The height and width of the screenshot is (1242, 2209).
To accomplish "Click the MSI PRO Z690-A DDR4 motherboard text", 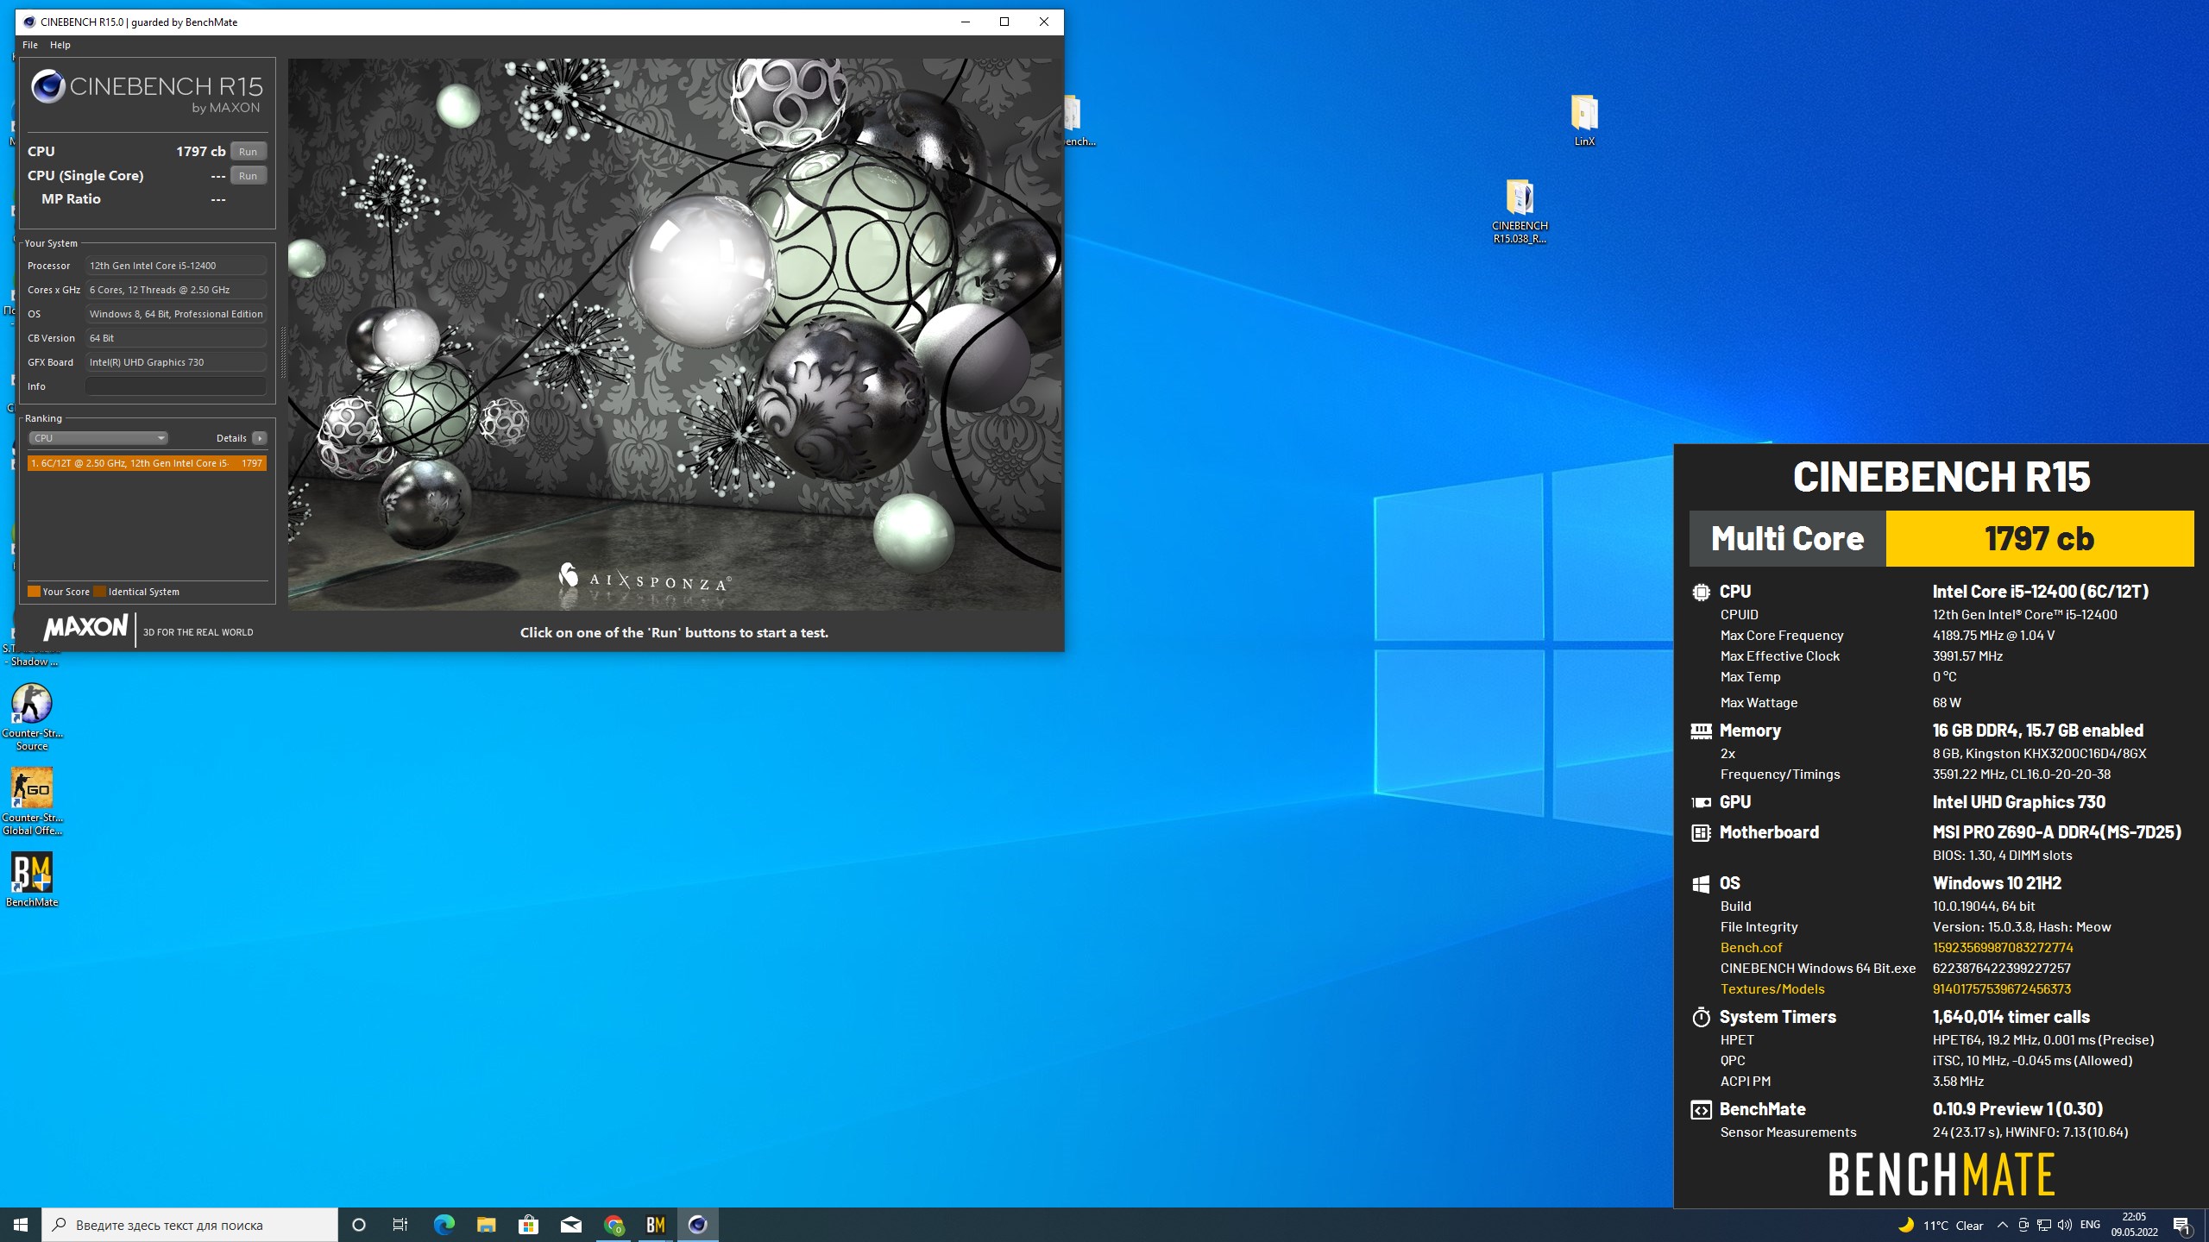I will click(2056, 832).
